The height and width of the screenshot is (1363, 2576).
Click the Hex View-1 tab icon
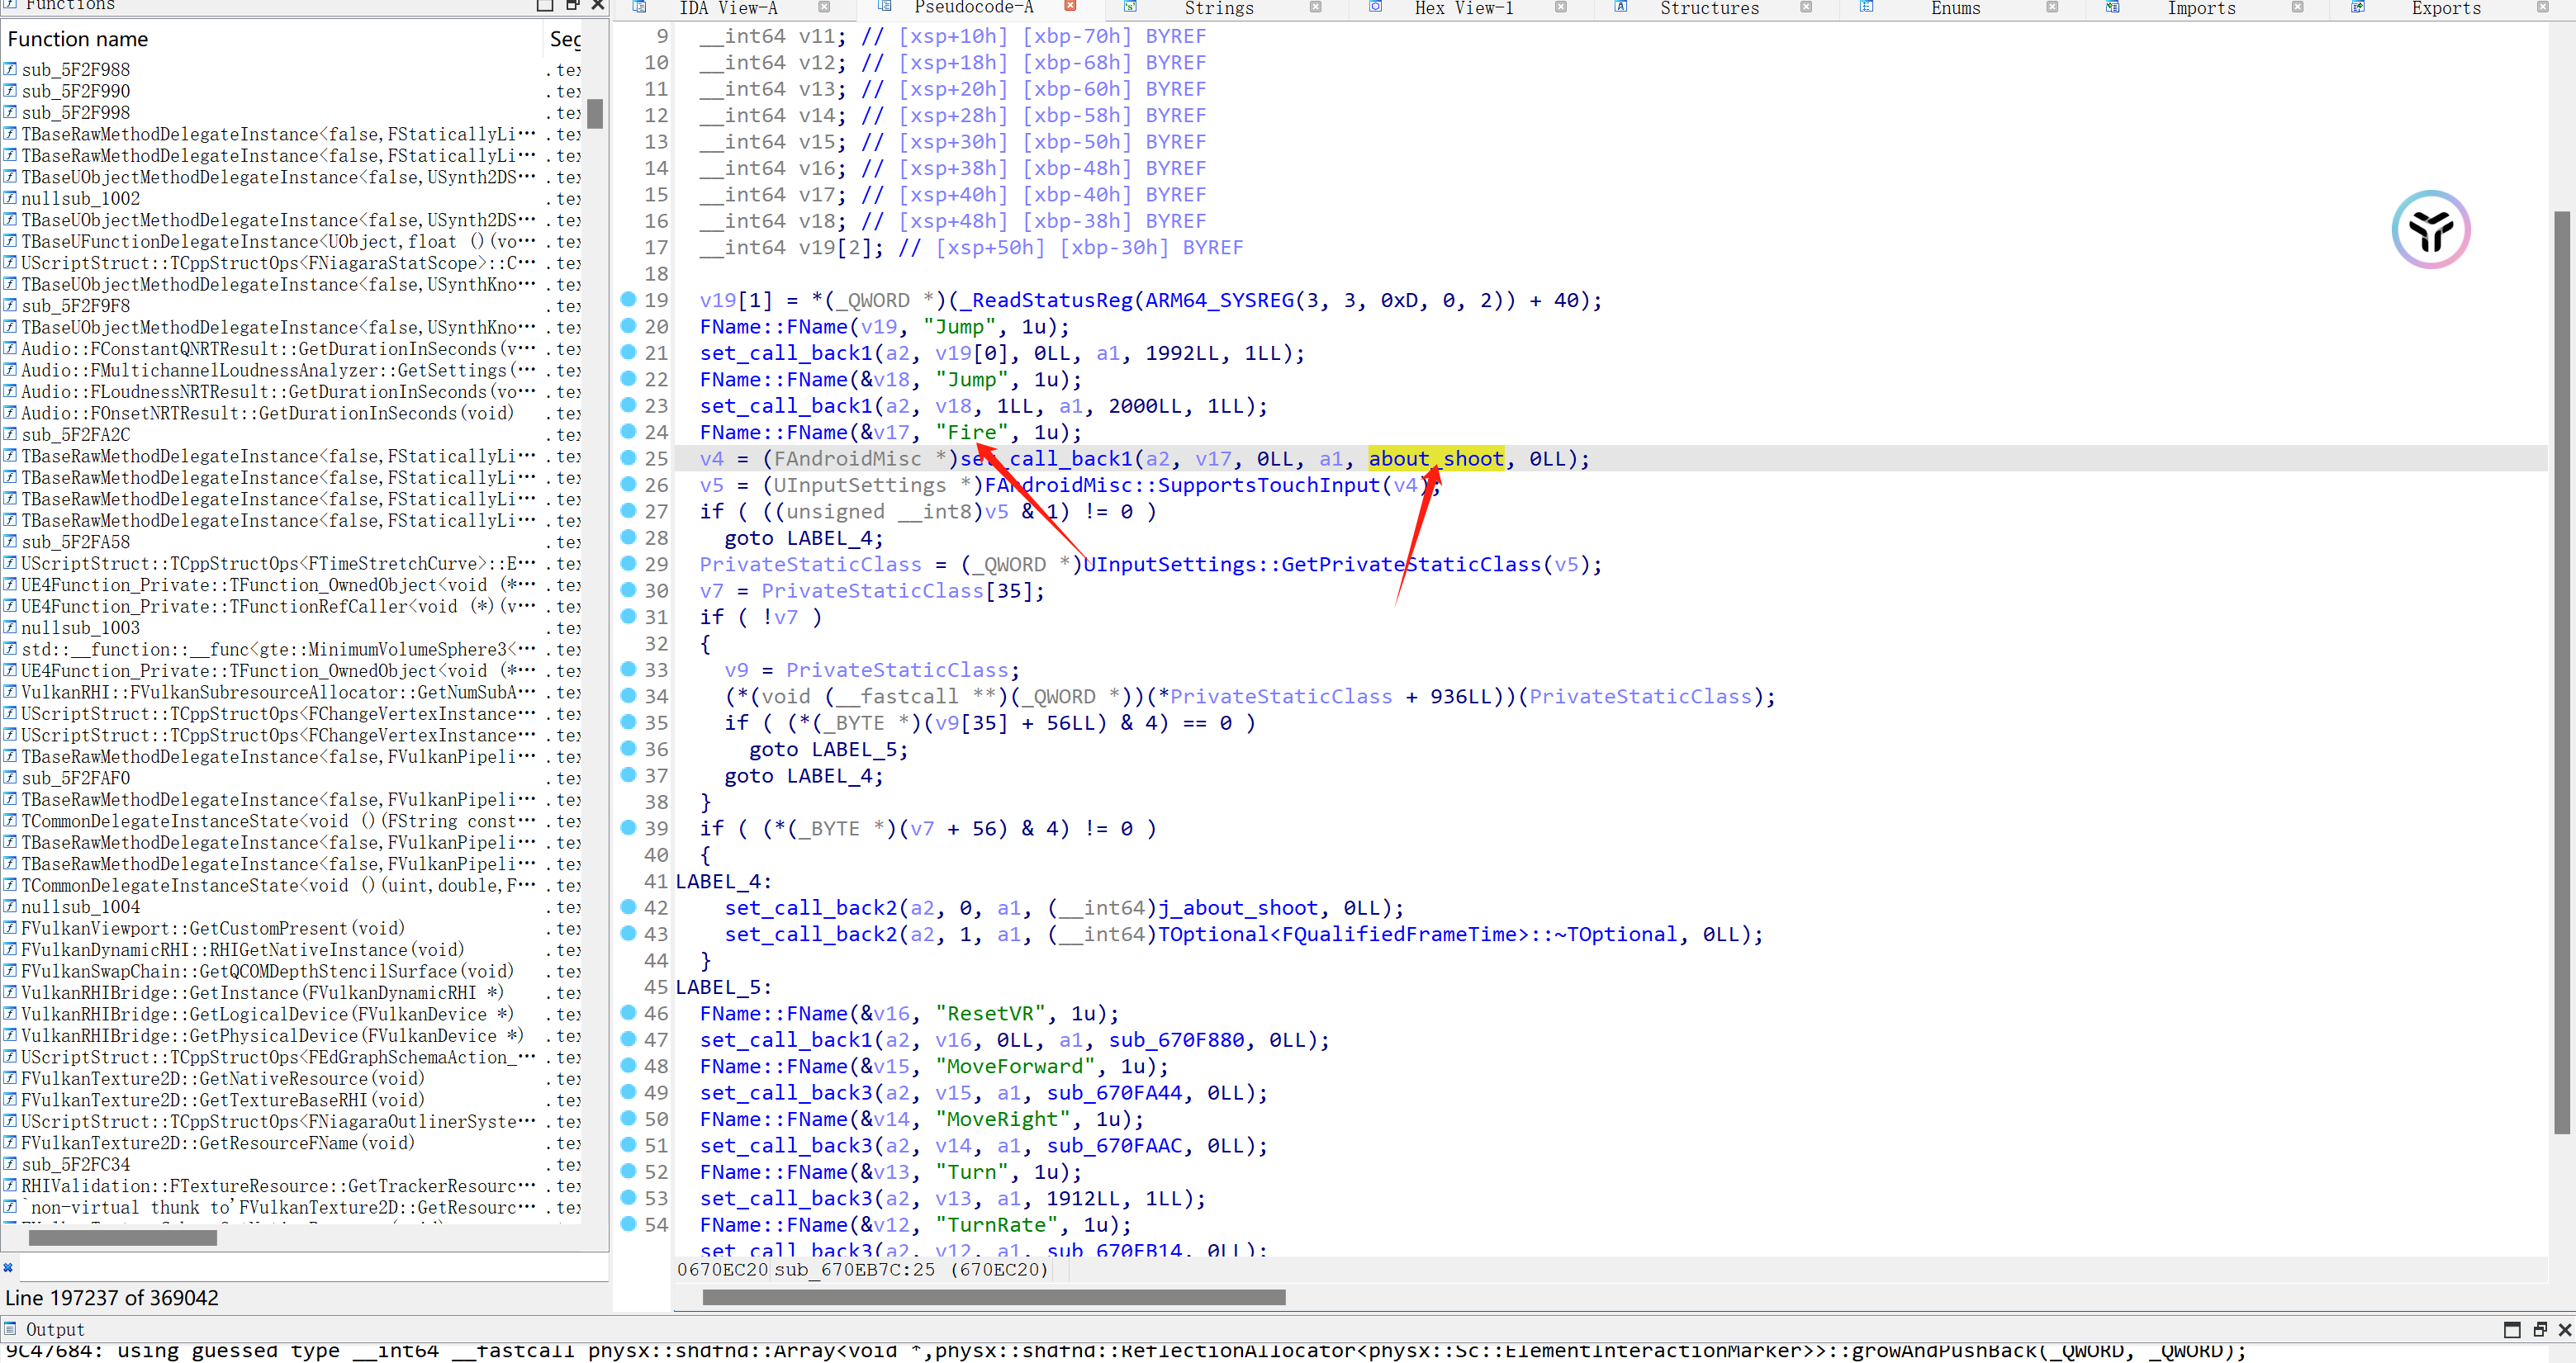click(x=1375, y=7)
